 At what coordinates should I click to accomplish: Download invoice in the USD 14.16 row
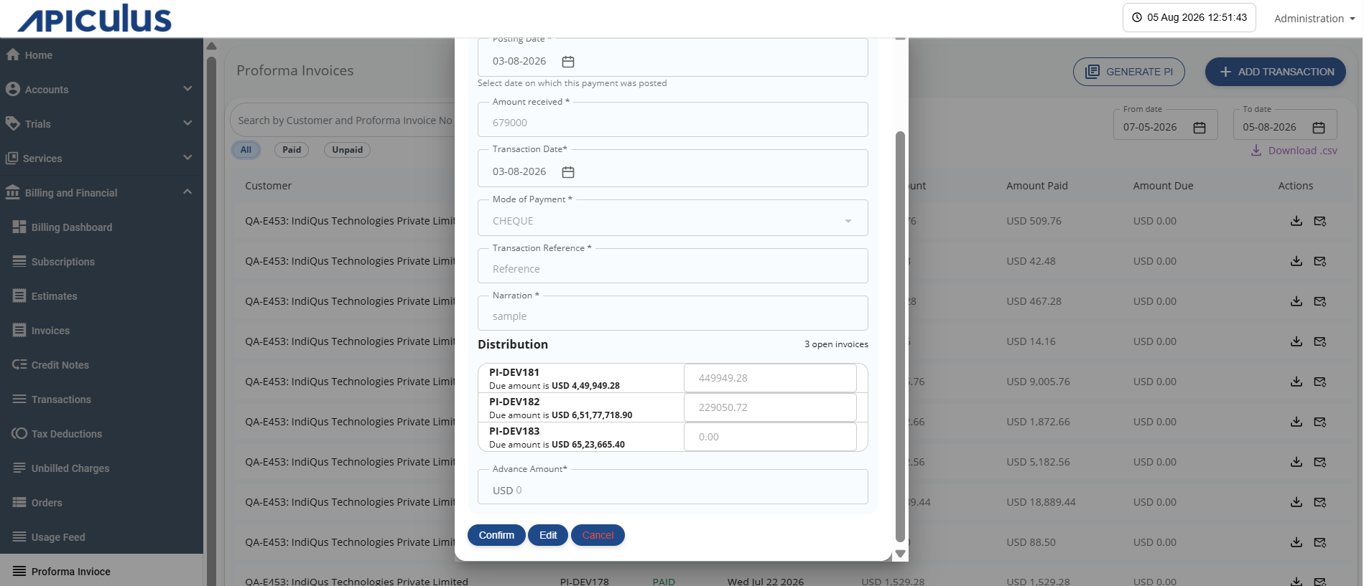point(1296,341)
